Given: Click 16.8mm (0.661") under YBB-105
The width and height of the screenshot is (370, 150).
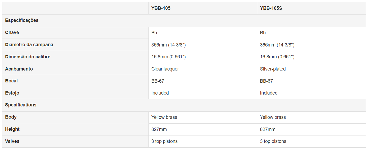Looking at the screenshot, I should [x=169, y=57].
